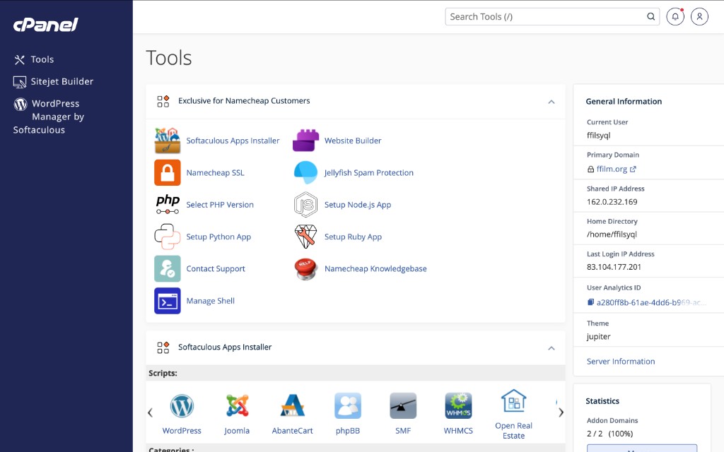Click the Setup Ruby App icon

305,237
